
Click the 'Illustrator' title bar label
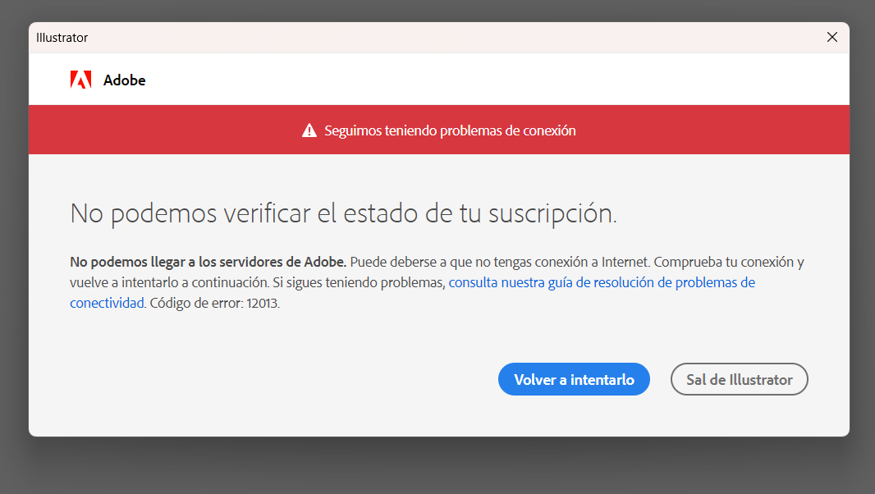62,38
